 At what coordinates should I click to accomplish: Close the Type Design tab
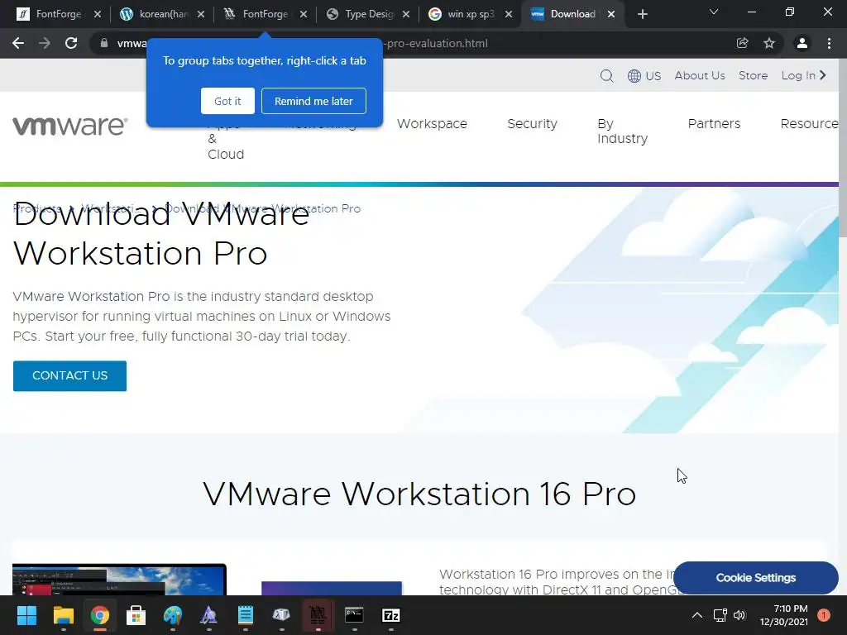405,15
